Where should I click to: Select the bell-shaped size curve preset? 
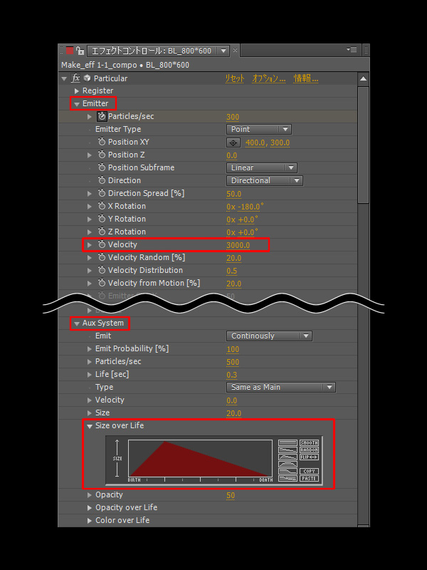pos(288,465)
